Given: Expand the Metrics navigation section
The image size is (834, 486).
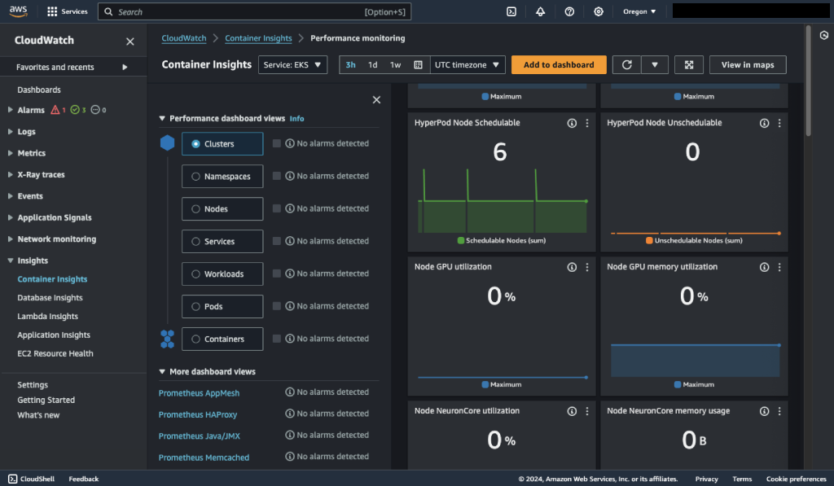Looking at the screenshot, I should [x=10, y=152].
